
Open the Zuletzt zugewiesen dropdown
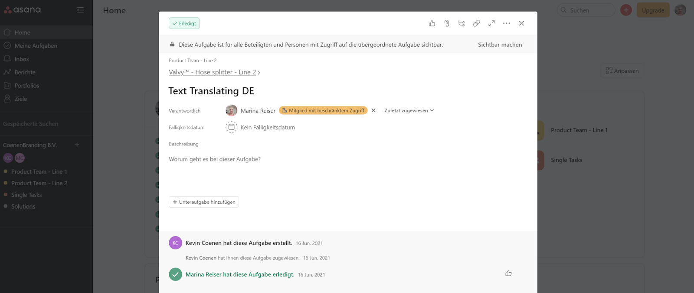[409, 110]
